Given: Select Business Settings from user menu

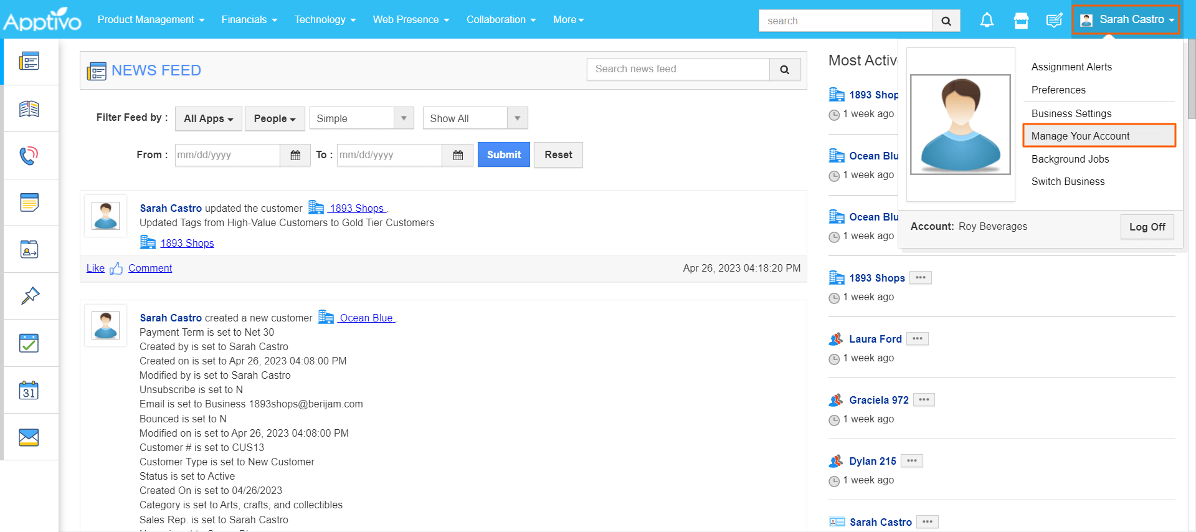Looking at the screenshot, I should pyautogui.click(x=1071, y=113).
